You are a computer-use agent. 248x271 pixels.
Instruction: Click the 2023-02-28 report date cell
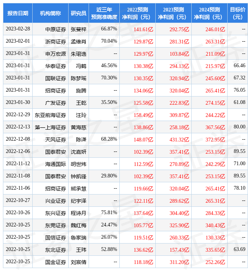(x=18, y=29)
